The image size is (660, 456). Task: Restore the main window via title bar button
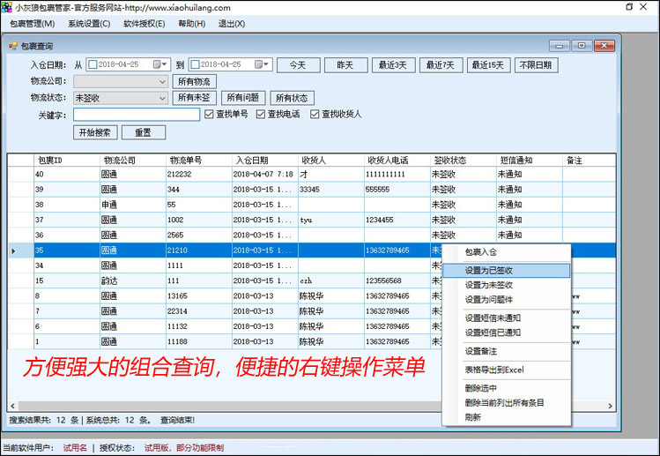coord(629,7)
